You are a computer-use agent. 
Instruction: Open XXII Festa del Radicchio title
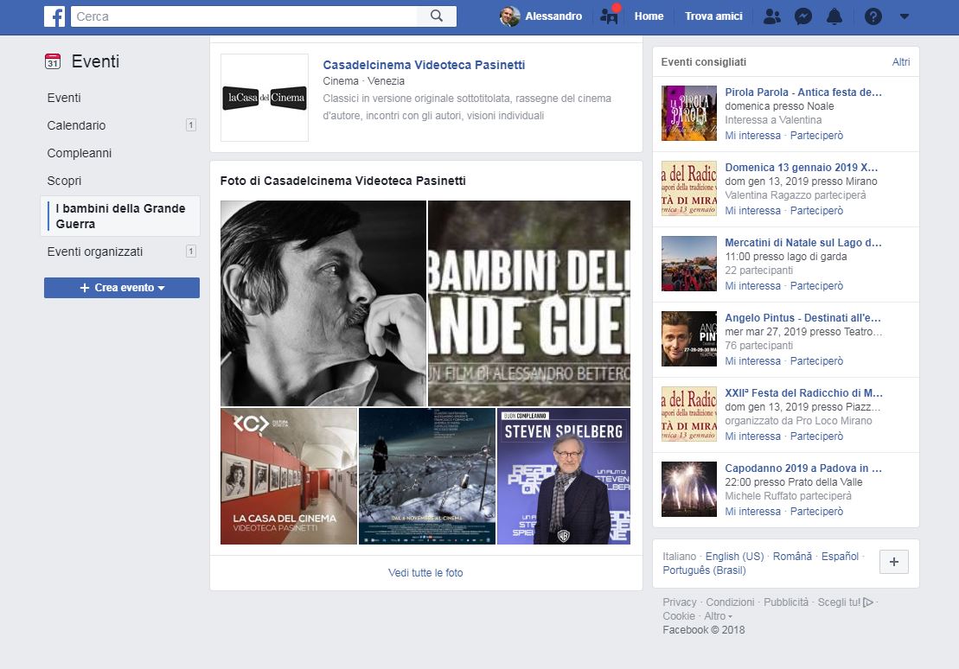pyautogui.click(x=803, y=393)
